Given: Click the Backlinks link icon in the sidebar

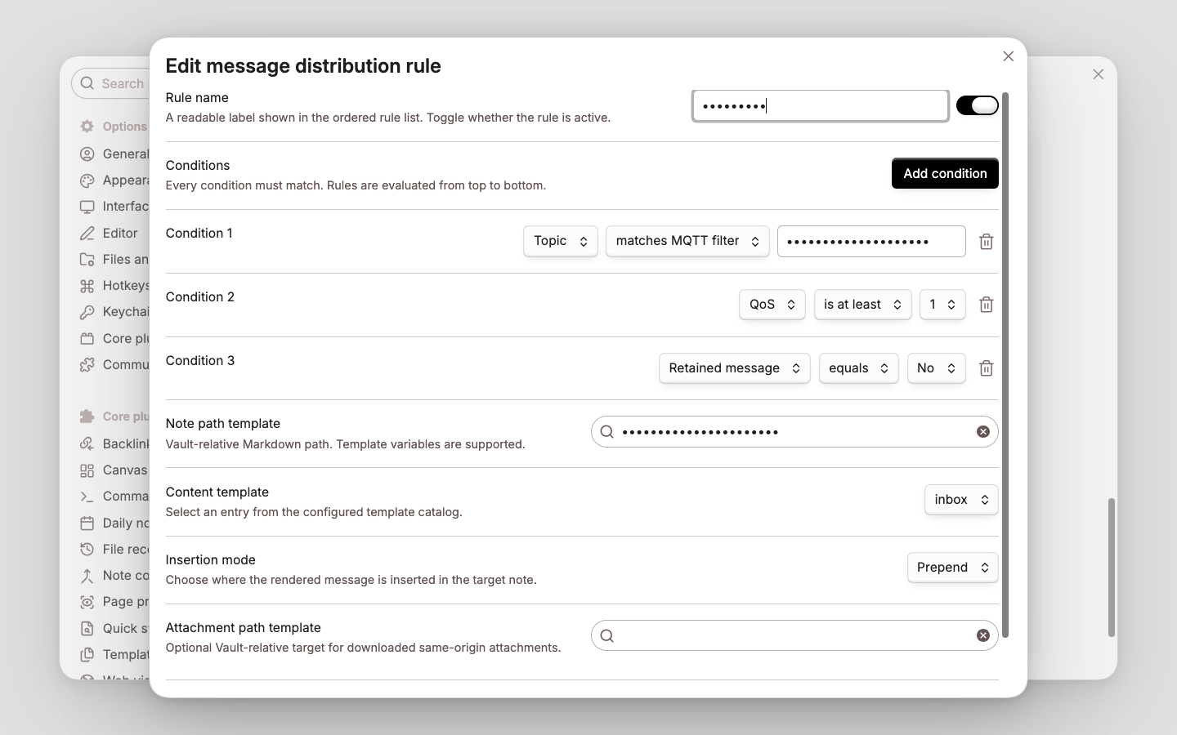Looking at the screenshot, I should click(87, 444).
